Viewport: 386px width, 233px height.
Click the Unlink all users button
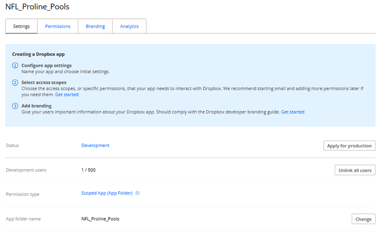point(355,170)
